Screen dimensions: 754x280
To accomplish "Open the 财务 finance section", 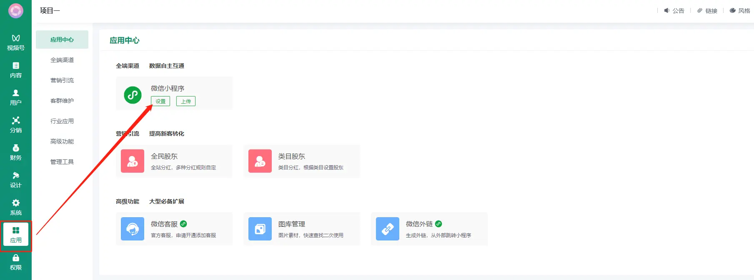I will click(x=16, y=152).
